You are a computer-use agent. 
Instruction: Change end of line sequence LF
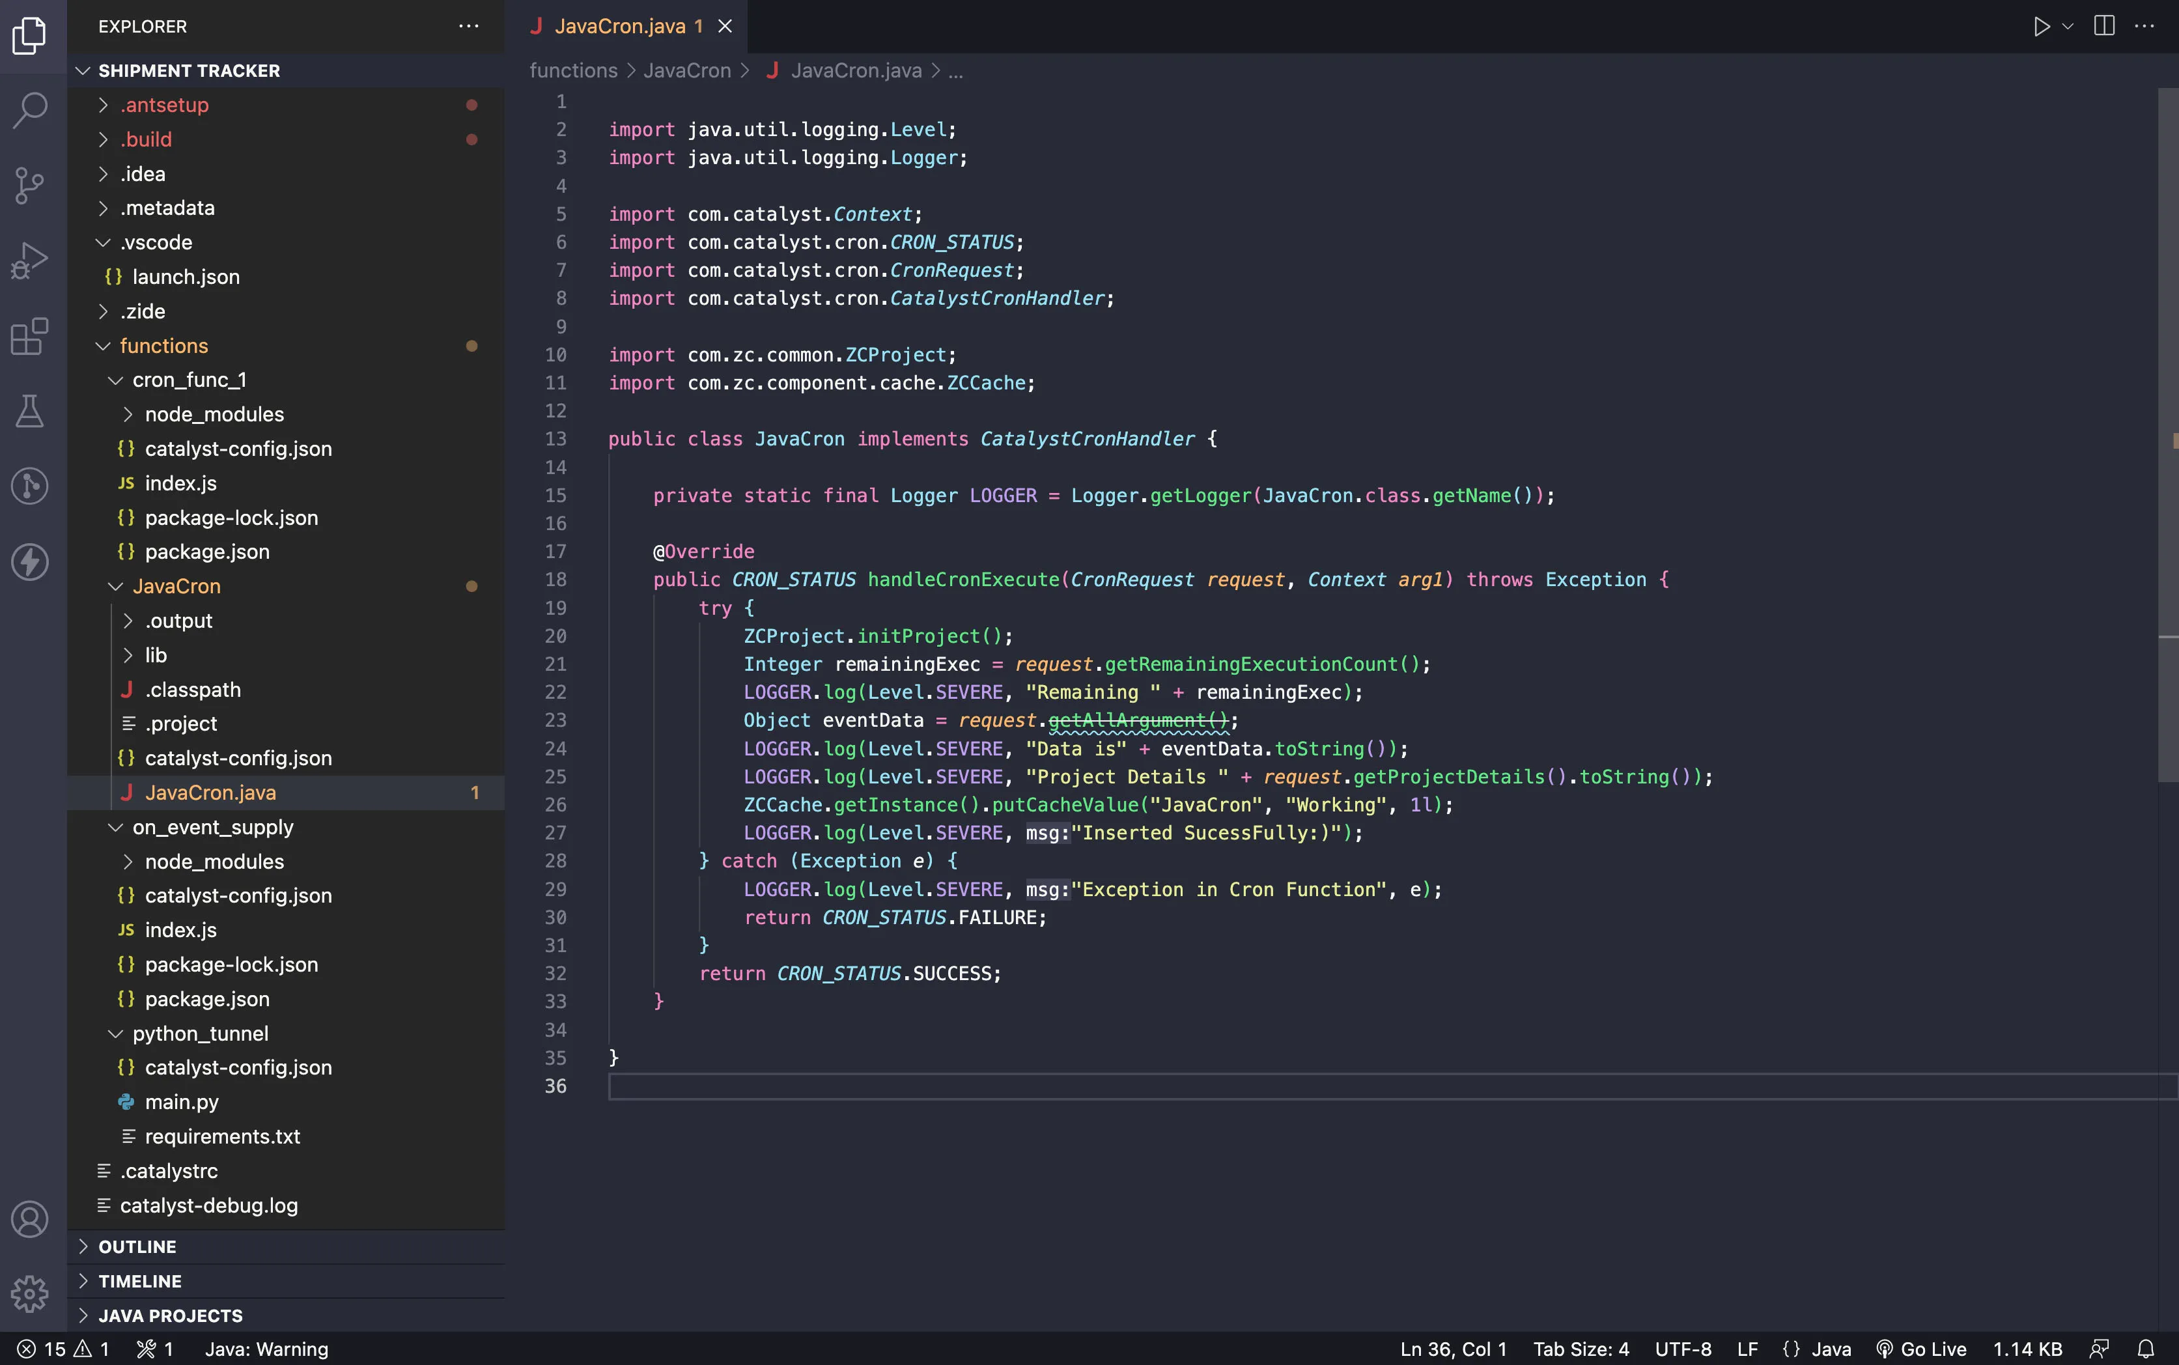pos(1747,1349)
